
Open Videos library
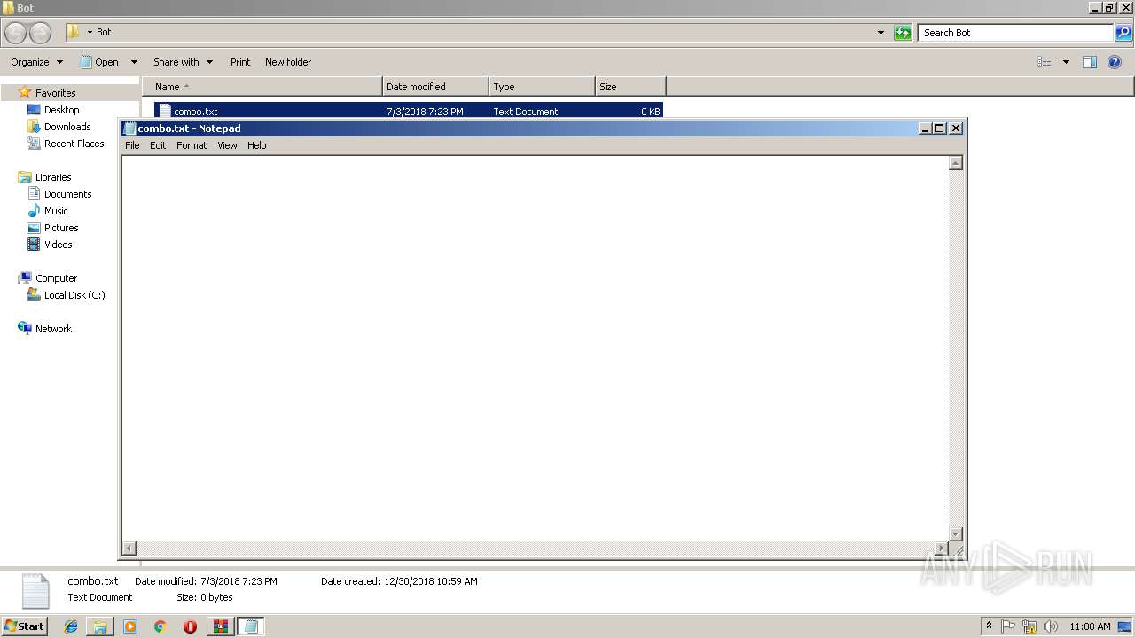(58, 245)
